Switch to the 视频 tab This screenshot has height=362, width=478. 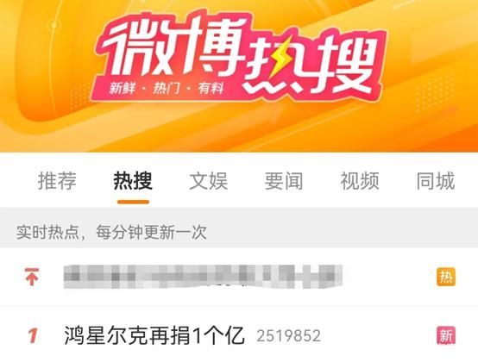tap(360, 181)
